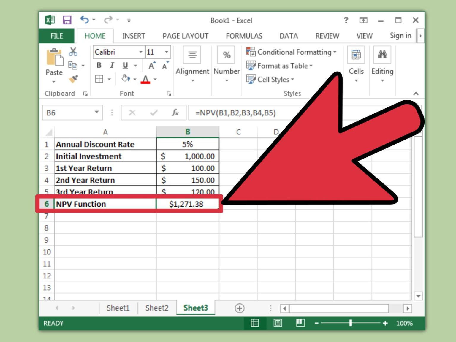Expand the Undo history dropdown
The height and width of the screenshot is (342, 456).
(x=94, y=20)
